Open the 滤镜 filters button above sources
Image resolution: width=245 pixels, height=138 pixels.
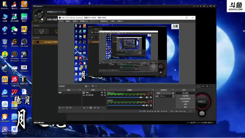click(95, 86)
